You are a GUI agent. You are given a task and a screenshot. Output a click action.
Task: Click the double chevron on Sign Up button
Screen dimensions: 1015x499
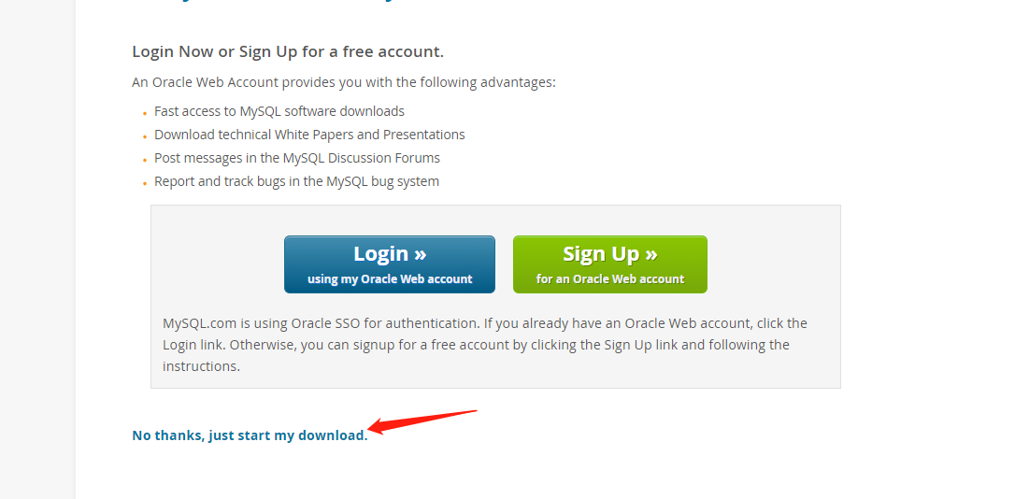point(651,254)
